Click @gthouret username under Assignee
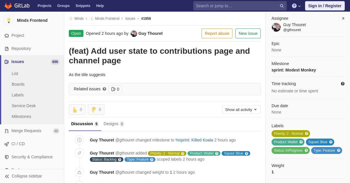Screen dimensions: 350x183 [x=292, y=30]
